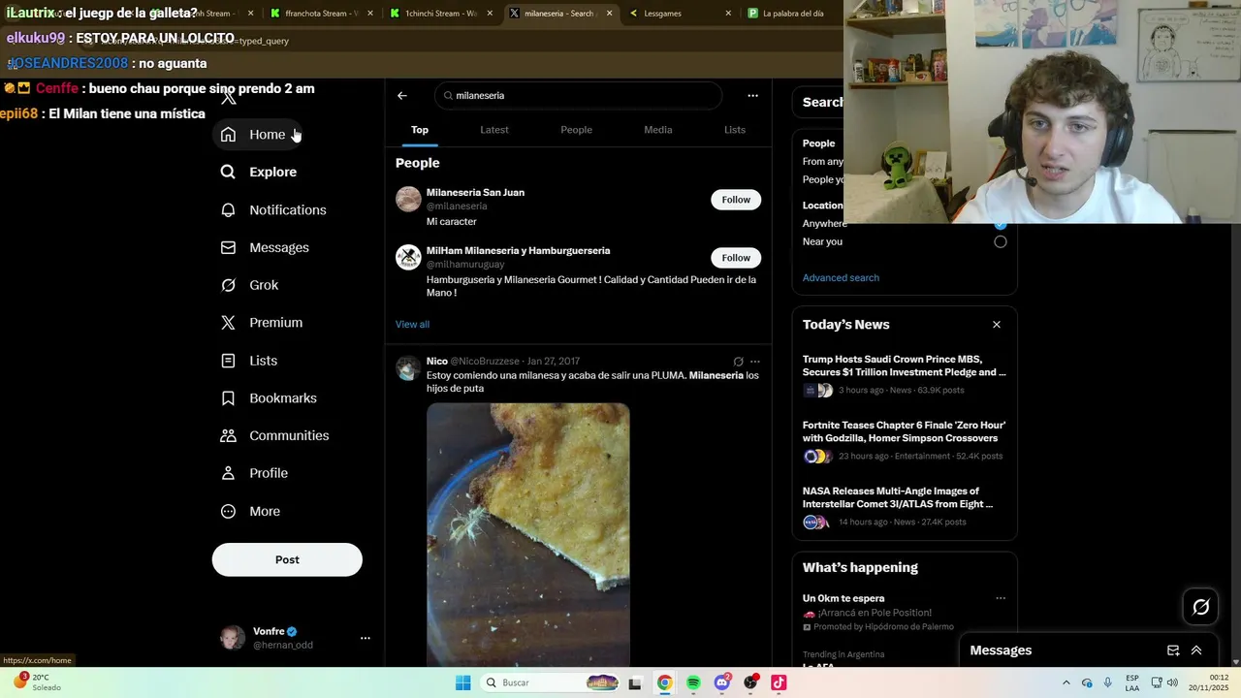Viewport: 1241px width, 698px height.
Task: Click the back arrow beside search box
Action: pyautogui.click(x=402, y=96)
